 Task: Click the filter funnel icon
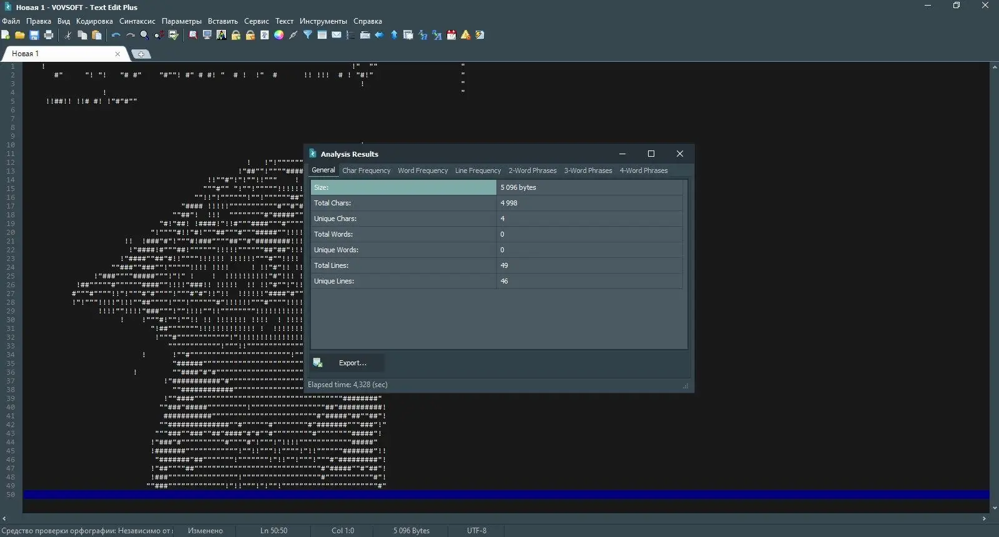308,36
